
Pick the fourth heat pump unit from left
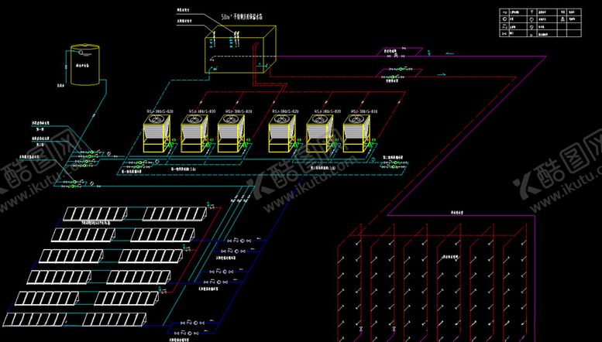click(x=282, y=132)
